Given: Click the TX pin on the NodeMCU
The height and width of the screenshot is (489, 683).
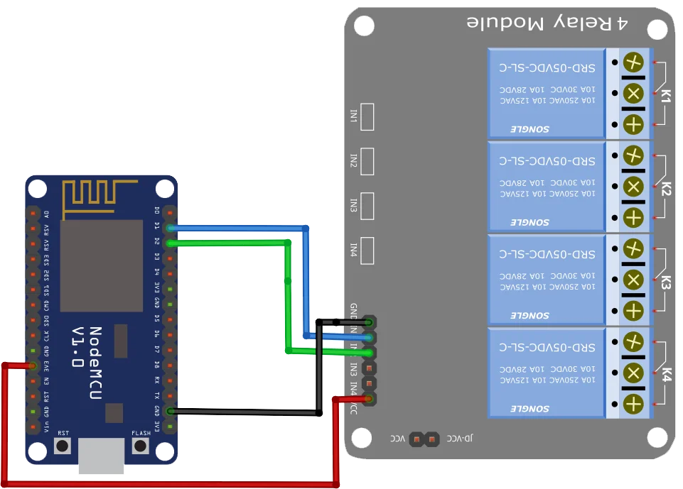Looking at the screenshot, I should tap(170, 396).
